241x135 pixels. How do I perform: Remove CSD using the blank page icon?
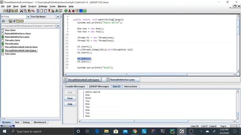click(42, 11)
